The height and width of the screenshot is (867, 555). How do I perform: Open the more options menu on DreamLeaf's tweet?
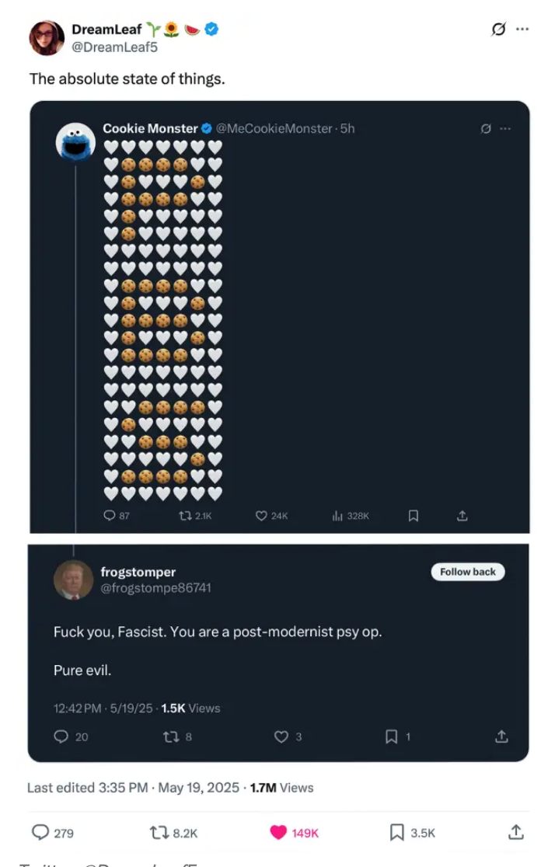click(522, 29)
